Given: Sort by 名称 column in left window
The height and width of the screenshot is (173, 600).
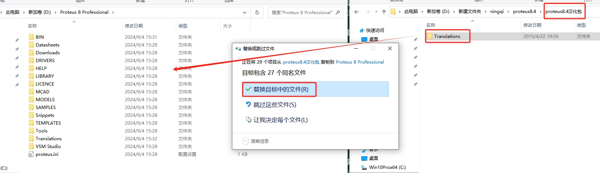Looking at the screenshot, I should (32, 26).
